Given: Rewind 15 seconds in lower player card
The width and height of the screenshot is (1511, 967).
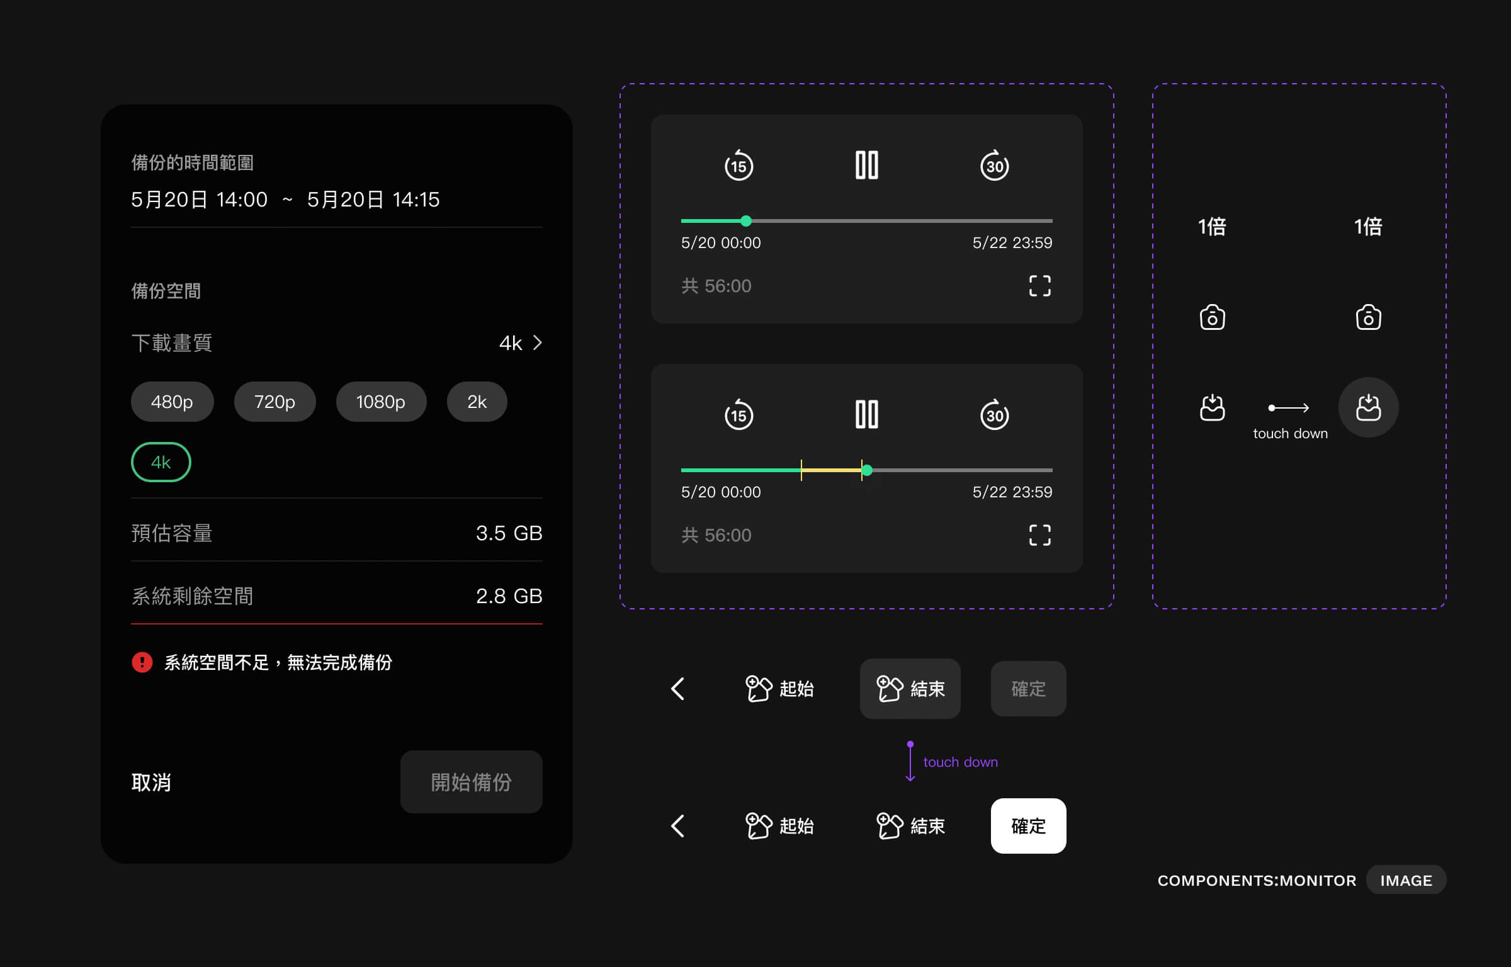Looking at the screenshot, I should [x=739, y=414].
